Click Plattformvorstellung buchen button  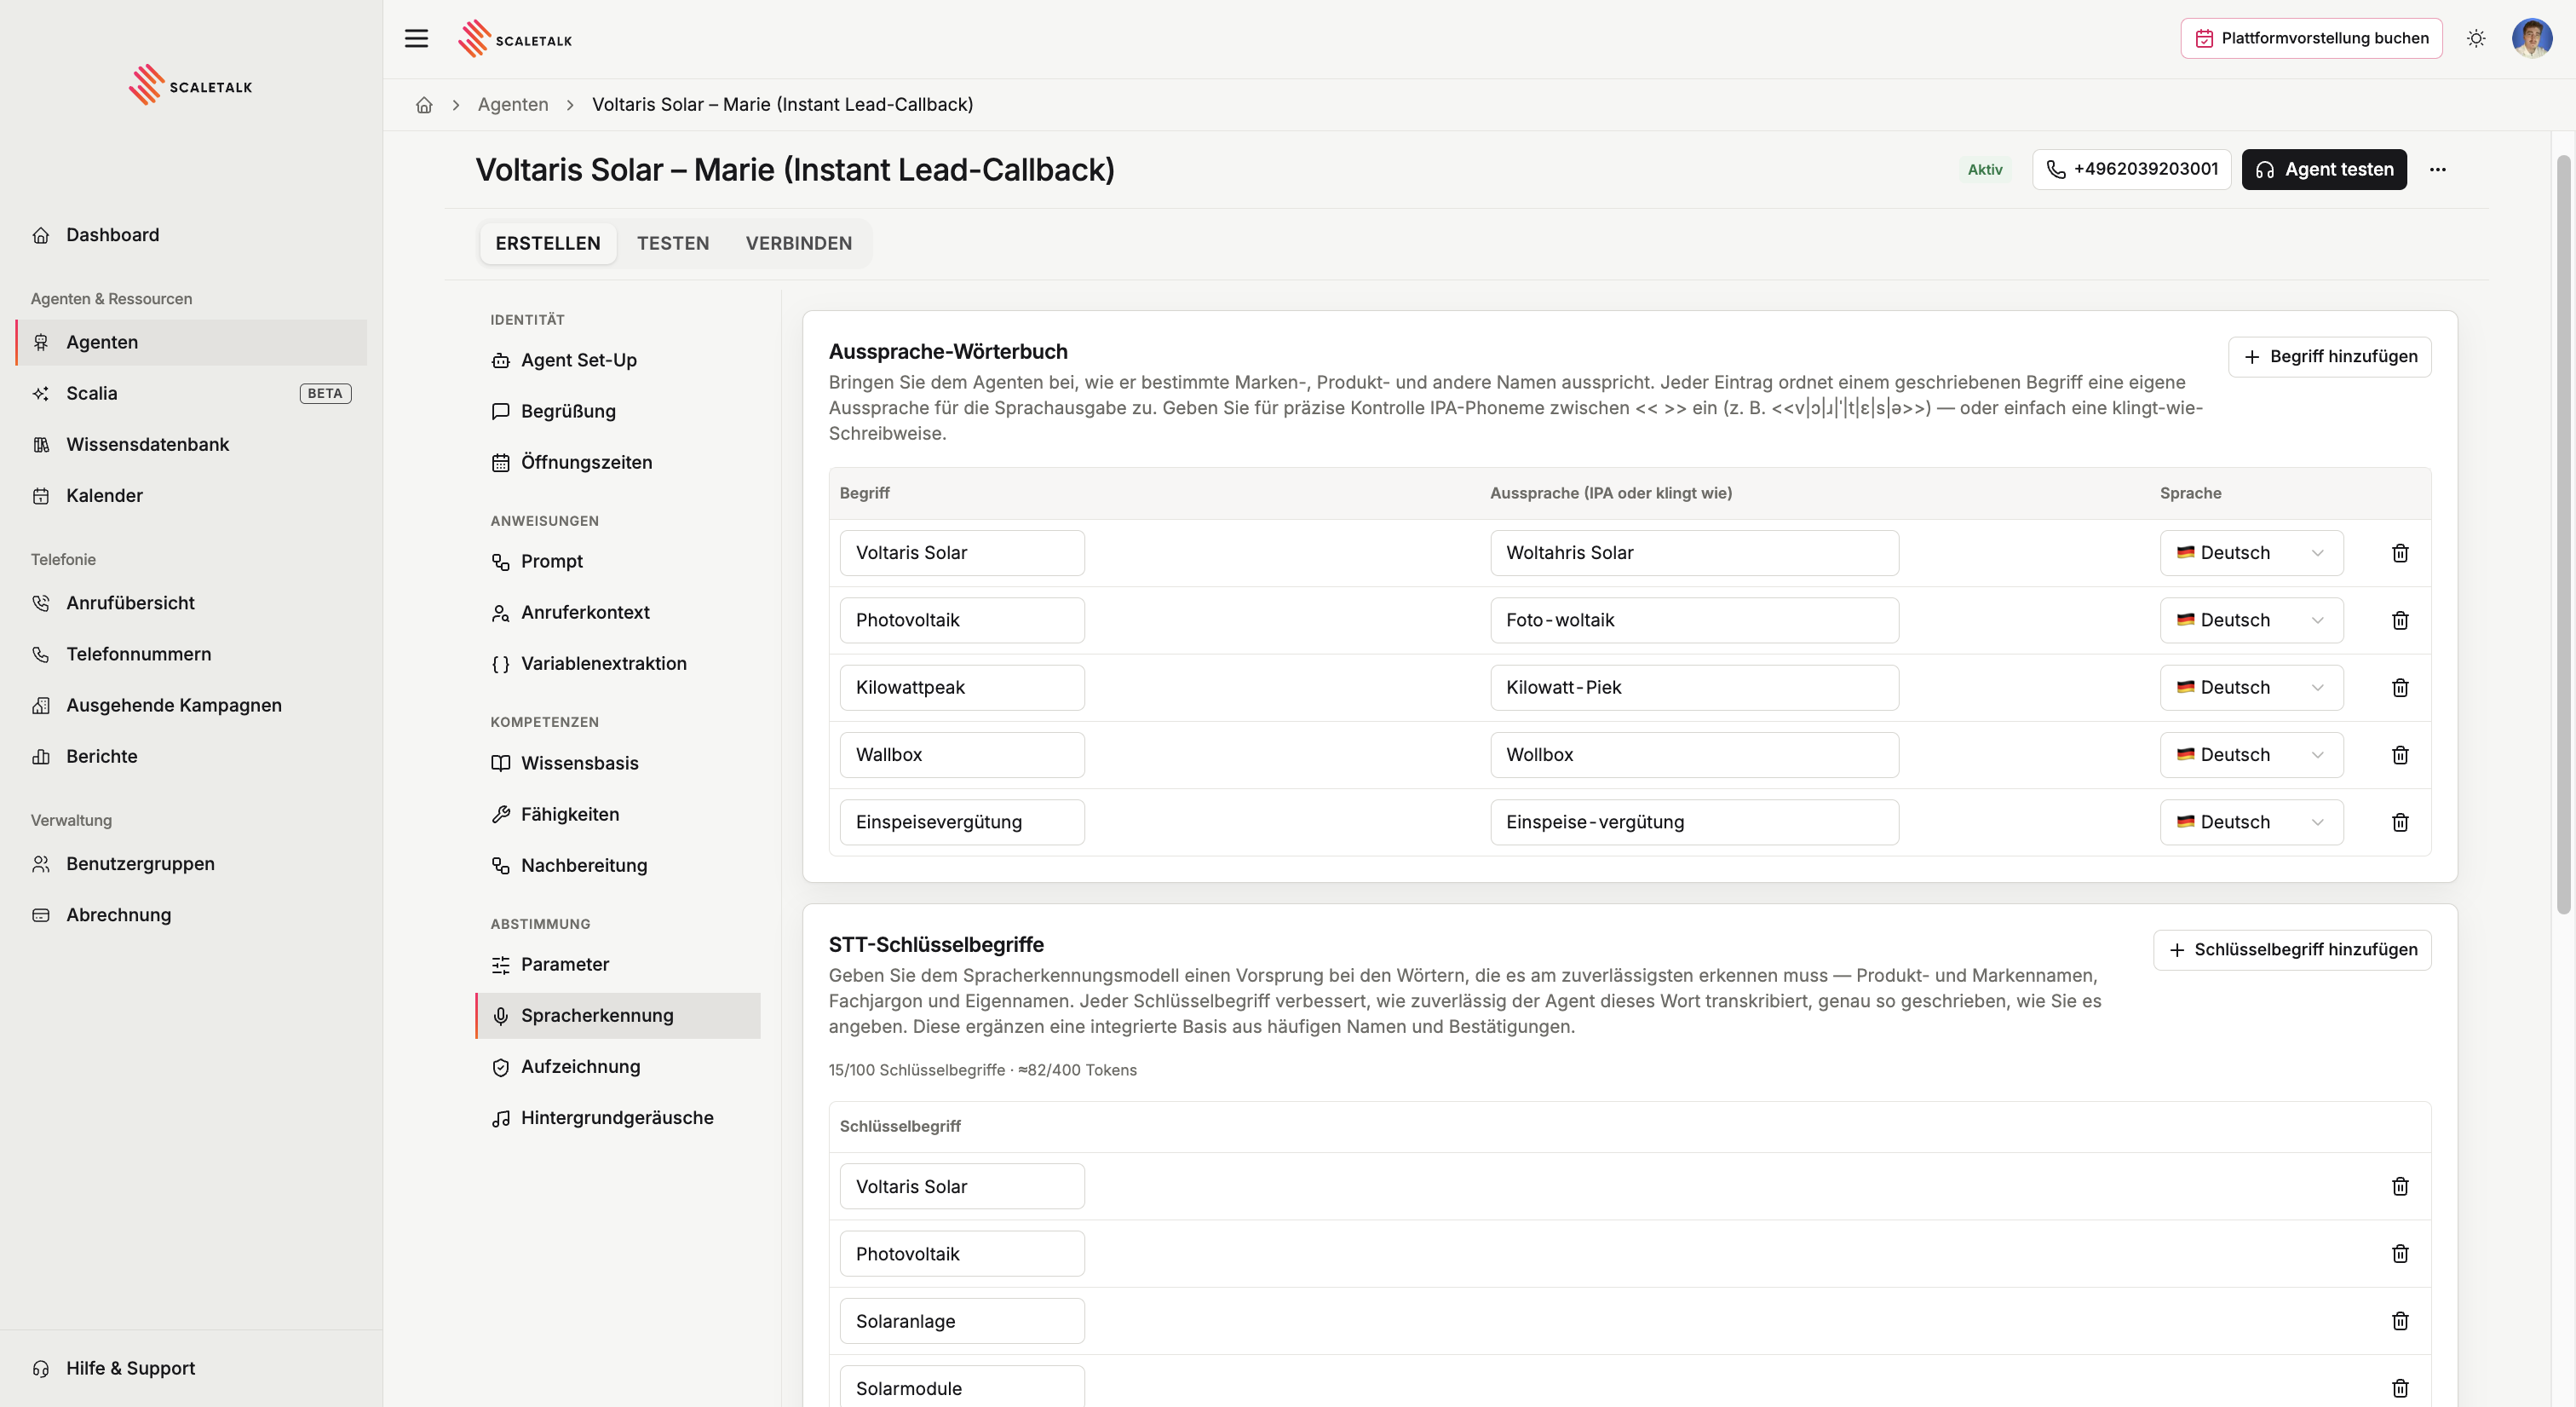[x=2311, y=39]
